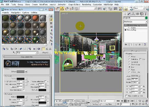Viewport: 149px width, 107px height.
Task: Switch to the Hierarchy panel icon
Action: coord(133,14)
